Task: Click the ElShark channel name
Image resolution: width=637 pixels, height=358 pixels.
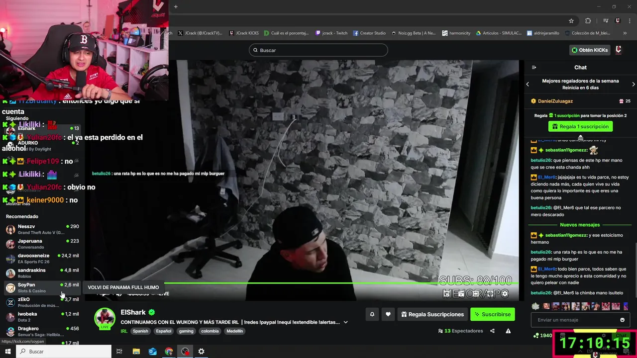Action: coord(133,313)
